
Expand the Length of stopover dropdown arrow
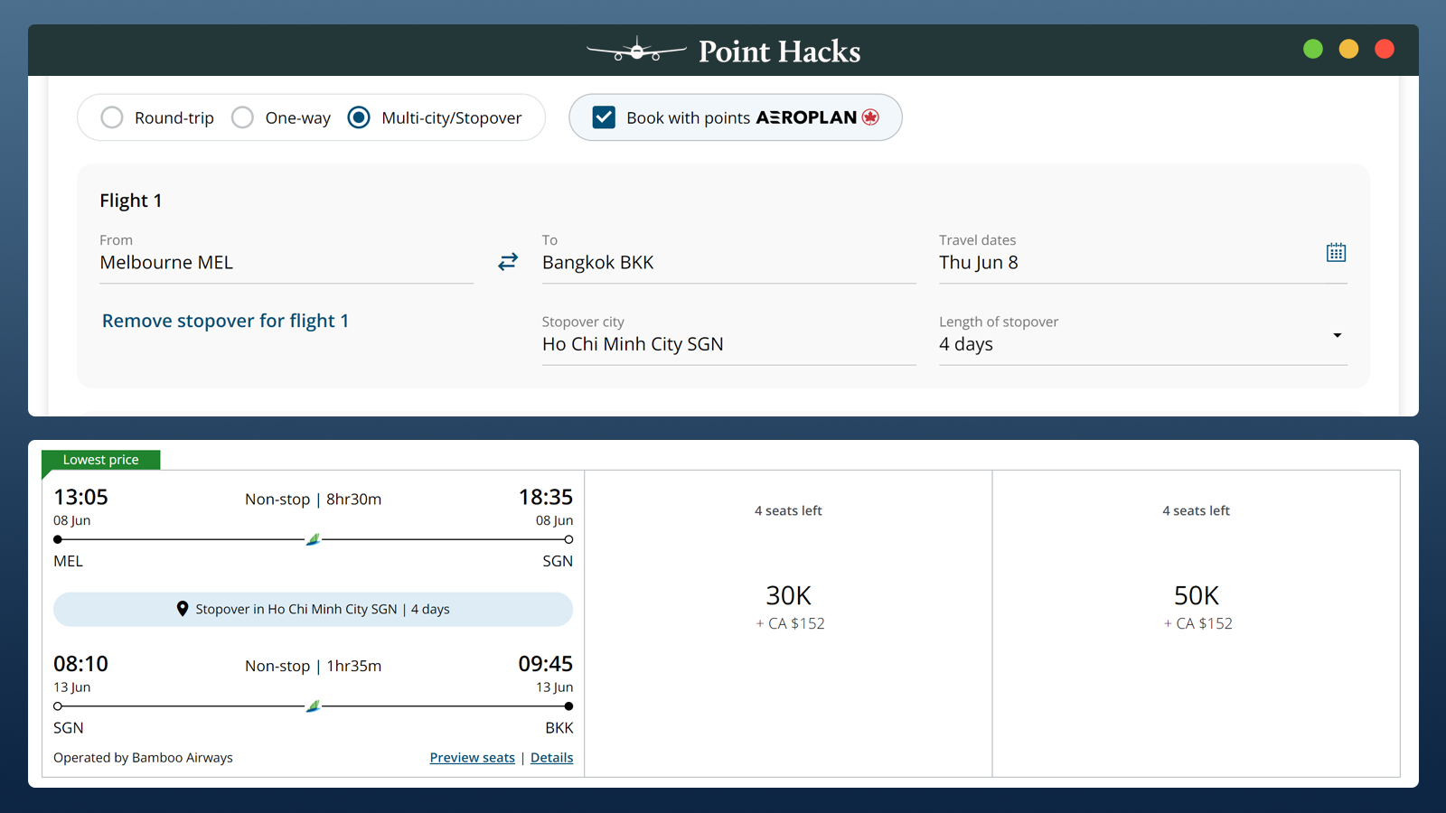[x=1337, y=335]
